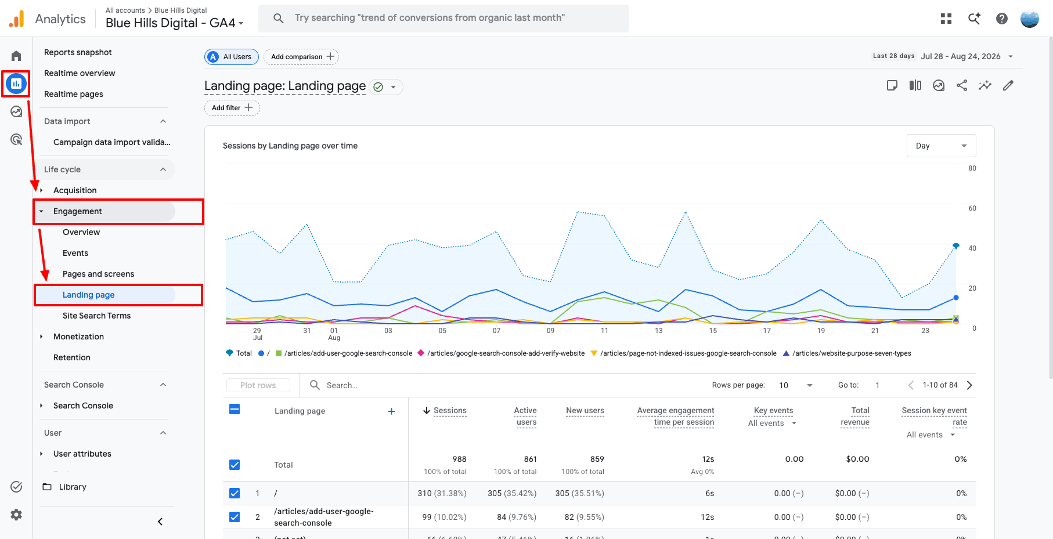Collapse the navigation panel arrow
Image resolution: width=1053 pixels, height=539 pixels.
[160, 522]
